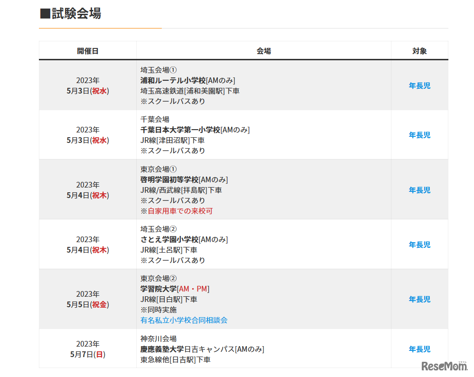Click 啓明学園初等学校[AMのみ] venue name
The image size is (474, 377).
(184, 180)
